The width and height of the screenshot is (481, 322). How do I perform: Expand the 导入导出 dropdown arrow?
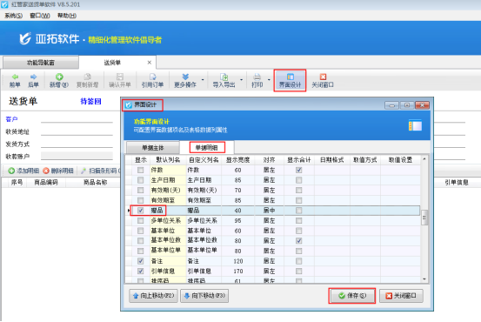click(x=242, y=80)
